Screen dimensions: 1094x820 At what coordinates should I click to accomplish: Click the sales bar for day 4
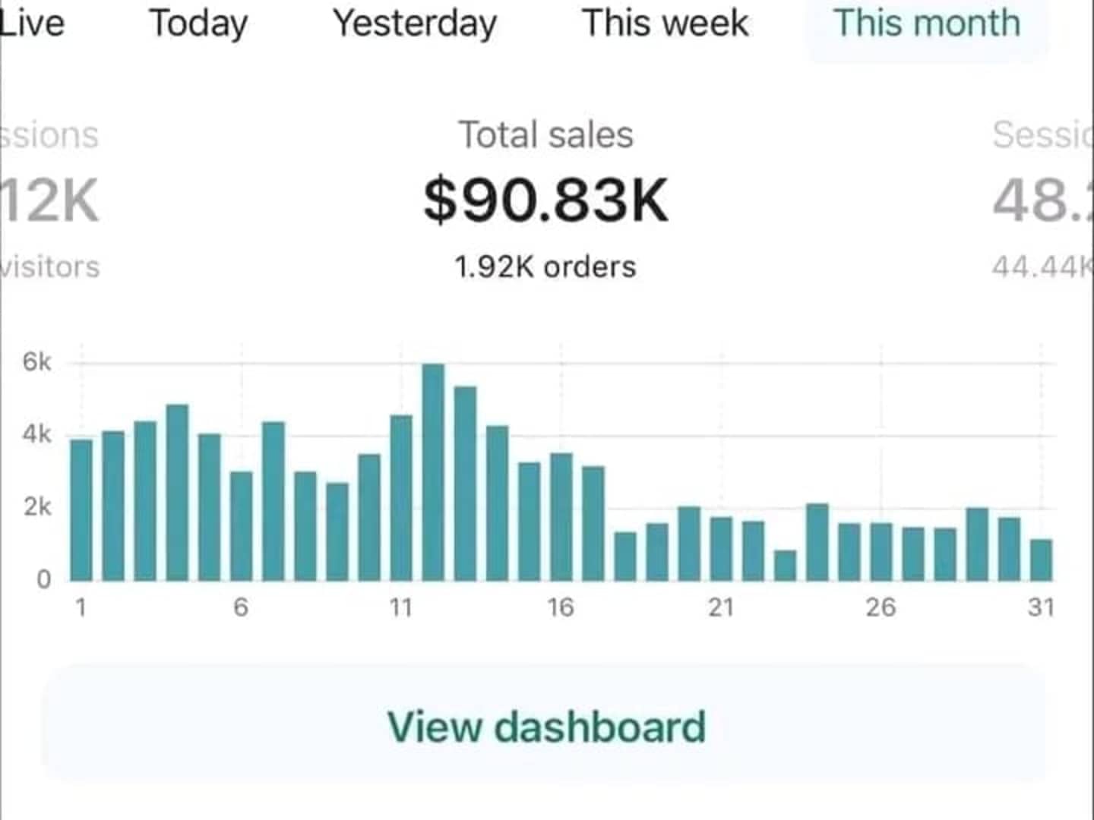click(x=177, y=493)
